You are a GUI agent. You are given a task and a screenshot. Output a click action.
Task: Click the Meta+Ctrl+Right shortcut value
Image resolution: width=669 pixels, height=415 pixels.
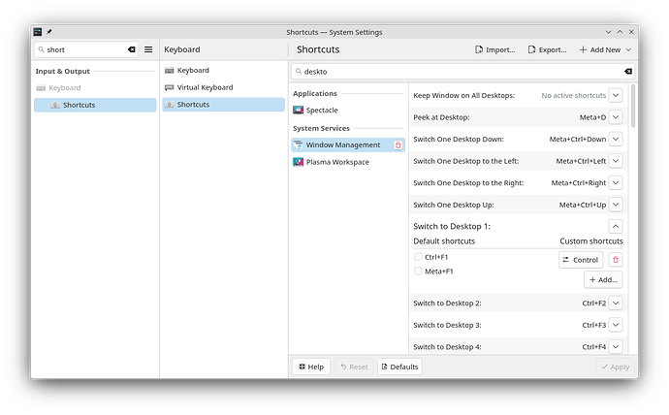pyautogui.click(x=578, y=183)
